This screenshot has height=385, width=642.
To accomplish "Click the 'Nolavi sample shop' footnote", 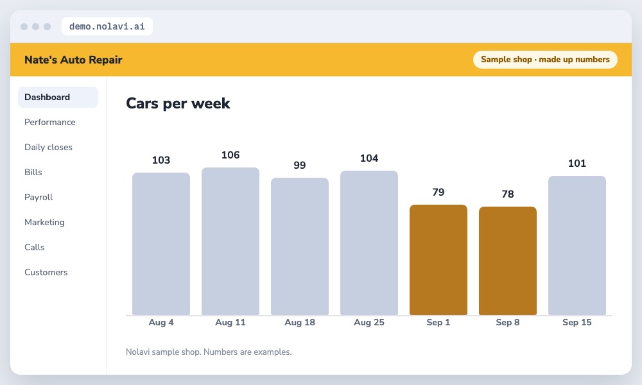I will click(209, 352).
